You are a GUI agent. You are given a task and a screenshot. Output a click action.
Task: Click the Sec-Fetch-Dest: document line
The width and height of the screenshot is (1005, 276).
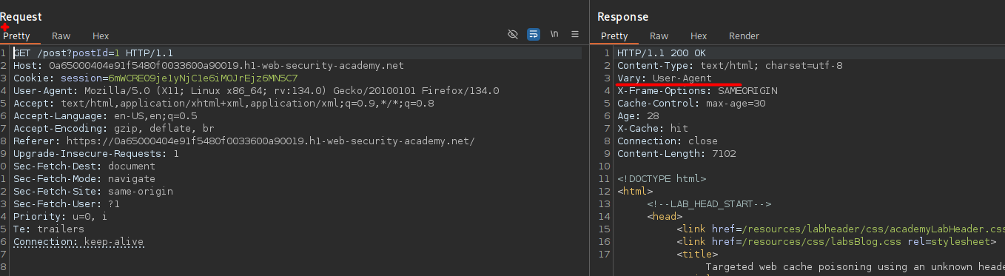(84, 166)
